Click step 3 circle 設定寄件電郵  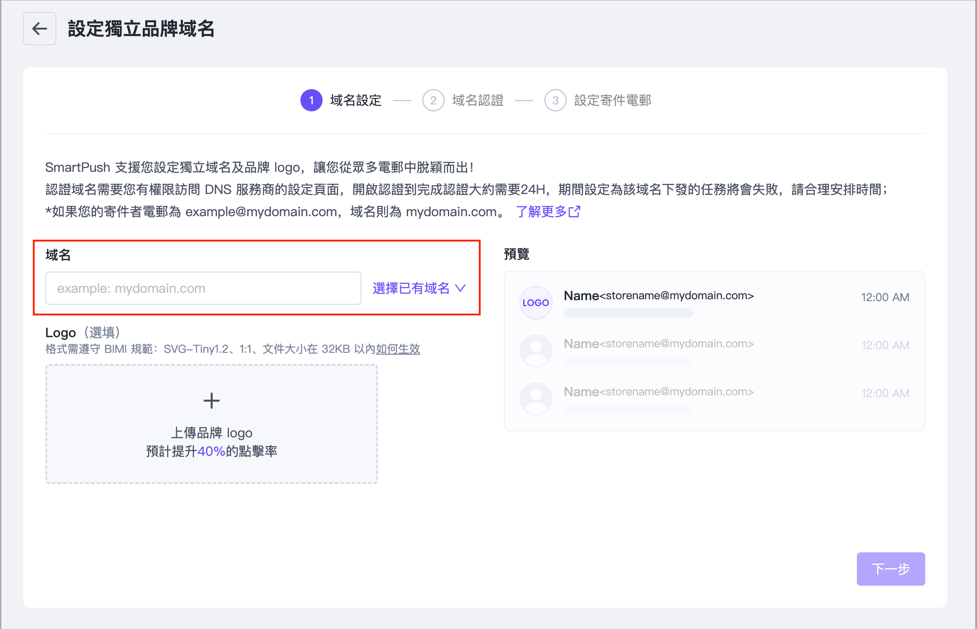click(555, 100)
